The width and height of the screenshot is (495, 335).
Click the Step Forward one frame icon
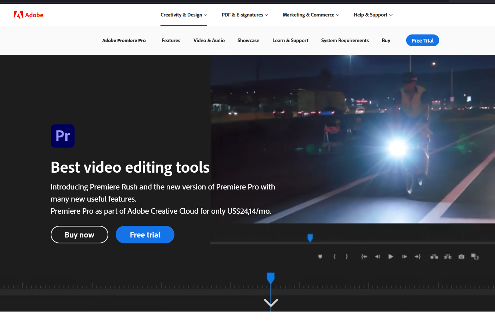click(x=404, y=257)
